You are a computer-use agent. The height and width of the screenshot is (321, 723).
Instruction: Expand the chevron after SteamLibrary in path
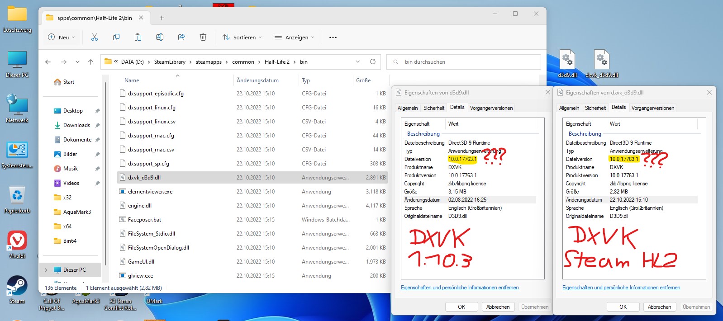point(190,62)
